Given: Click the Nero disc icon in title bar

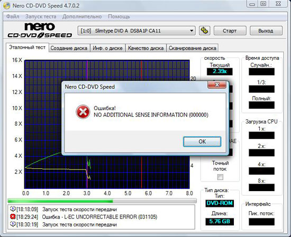Looking at the screenshot, I should (7, 6).
